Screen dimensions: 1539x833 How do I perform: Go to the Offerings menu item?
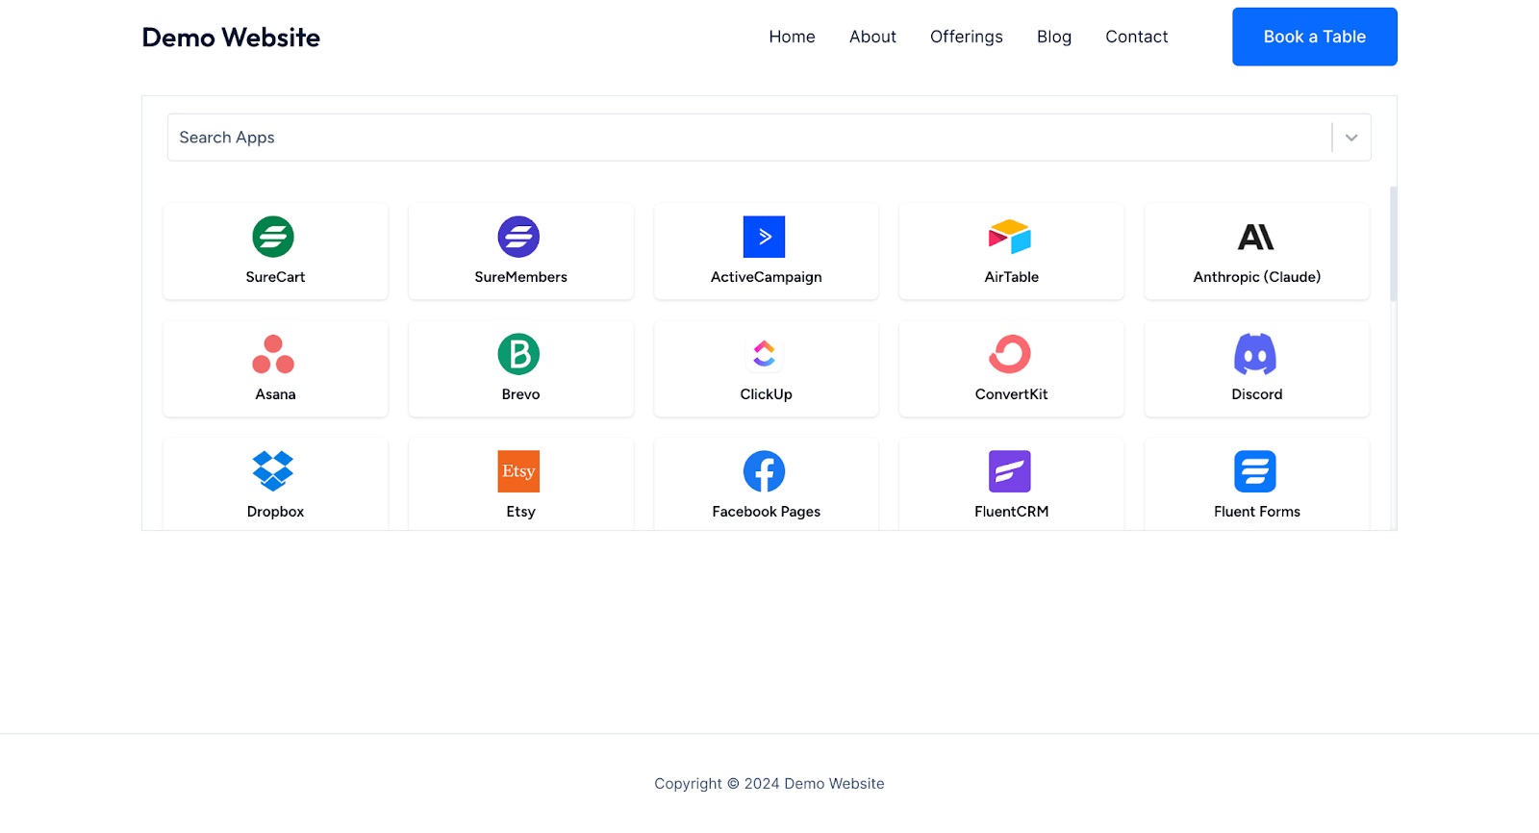pyautogui.click(x=967, y=37)
